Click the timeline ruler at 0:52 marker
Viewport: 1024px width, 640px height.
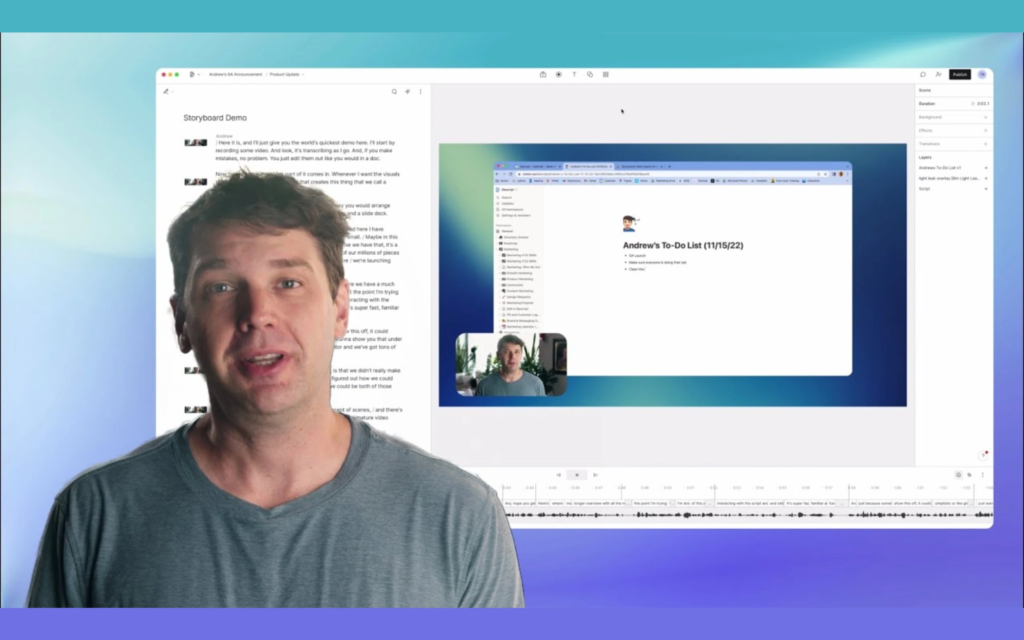tap(713, 488)
